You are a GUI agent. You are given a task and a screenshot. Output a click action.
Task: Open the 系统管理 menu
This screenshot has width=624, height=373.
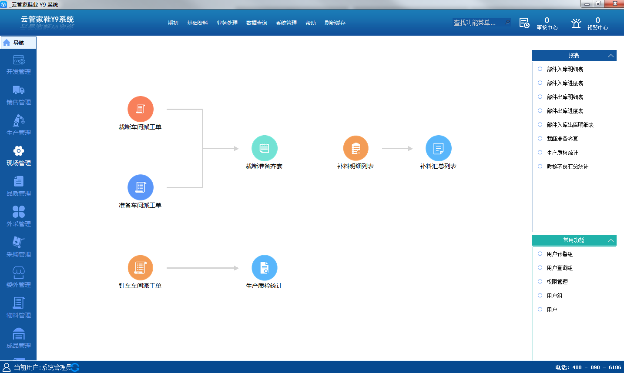tap(286, 23)
